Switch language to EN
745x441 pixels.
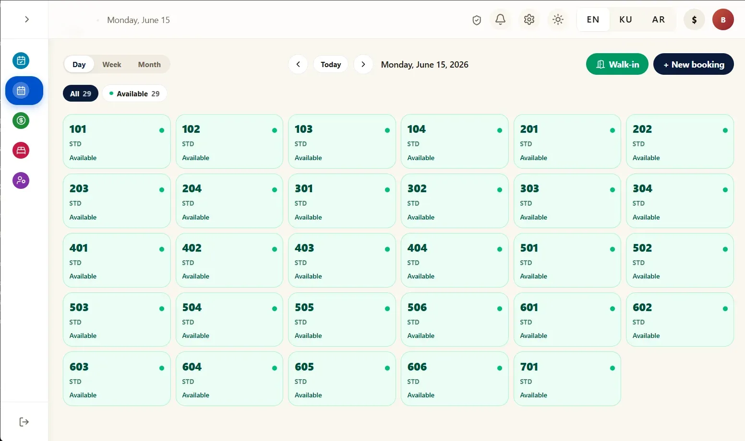[x=593, y=20]
